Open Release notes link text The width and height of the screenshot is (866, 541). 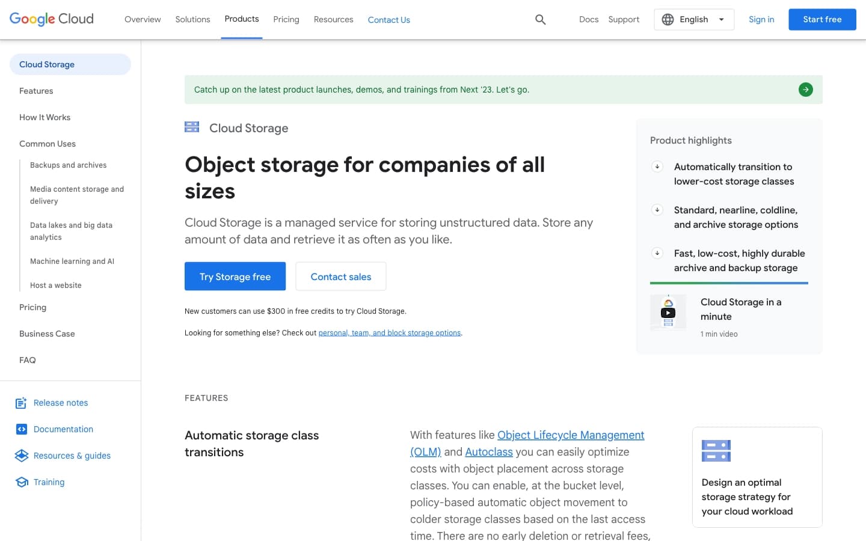point(61,403)
